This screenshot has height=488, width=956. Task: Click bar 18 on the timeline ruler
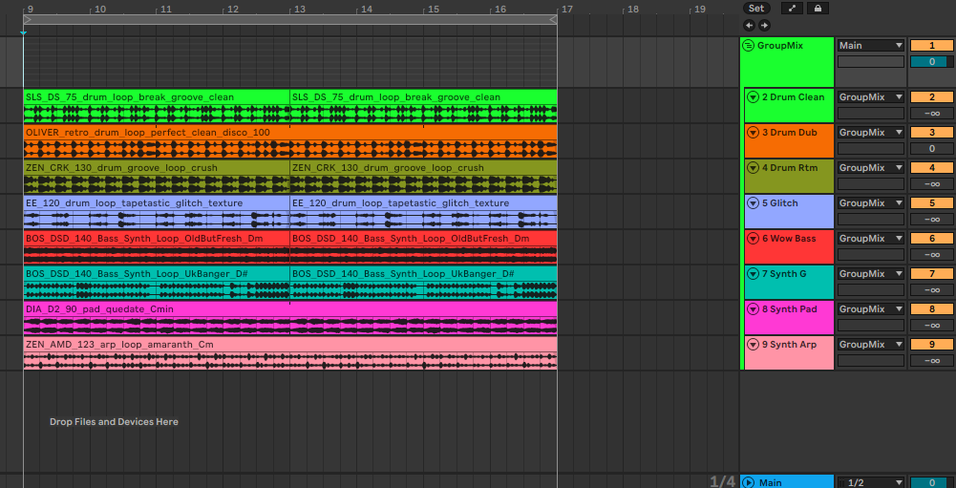click(x=633, y=10)
